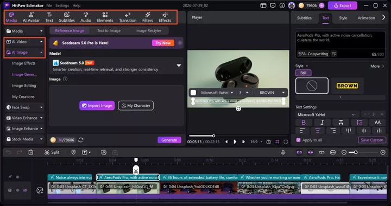Open the Elements panel
391x206 pixels.
tap(105, 17)
